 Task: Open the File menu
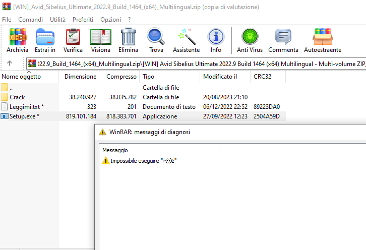click(7, 20)
